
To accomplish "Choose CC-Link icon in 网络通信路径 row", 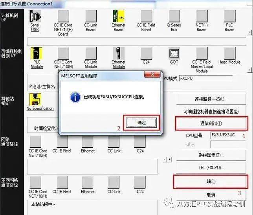I will point(114,141).
